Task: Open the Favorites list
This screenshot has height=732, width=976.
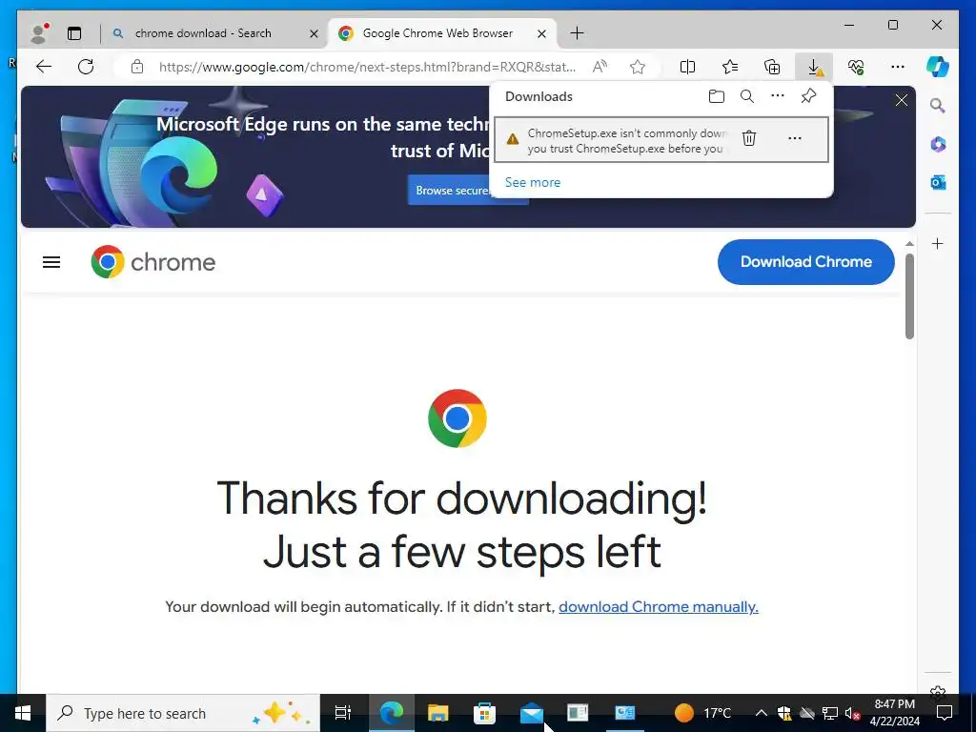Action: click(730, 67)
